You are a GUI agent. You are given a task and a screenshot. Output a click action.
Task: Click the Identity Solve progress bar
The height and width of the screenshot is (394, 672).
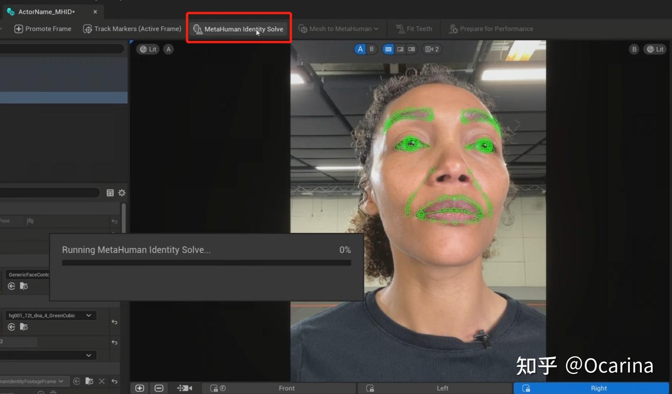pyautogui.click(x=206, y=263)
